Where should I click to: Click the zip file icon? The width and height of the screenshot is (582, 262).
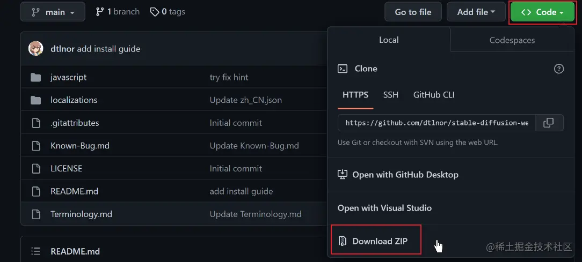[342, 241]
